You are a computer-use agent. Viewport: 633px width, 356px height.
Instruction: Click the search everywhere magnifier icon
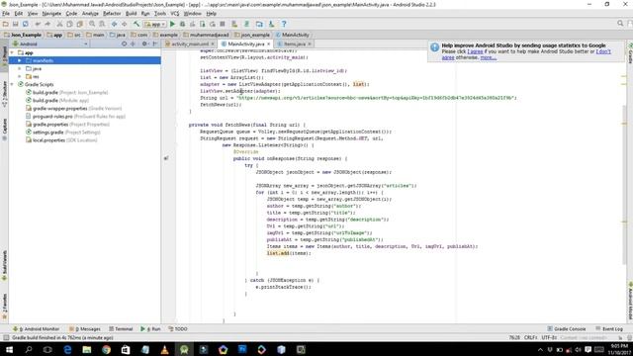point(620,24)
